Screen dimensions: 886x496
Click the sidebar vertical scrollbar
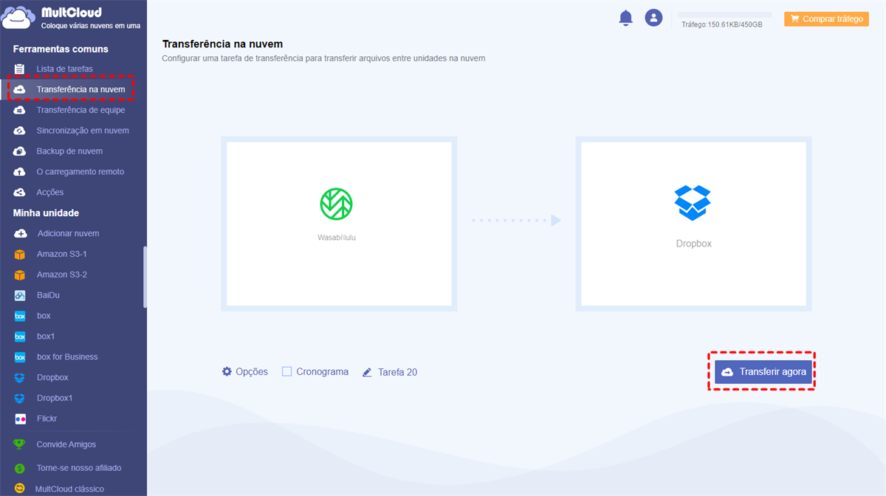pyautogui.click(x=145, y=277)
